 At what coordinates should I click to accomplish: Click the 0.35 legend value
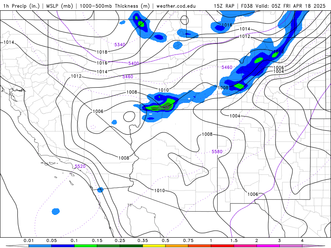tap(143, 241)
